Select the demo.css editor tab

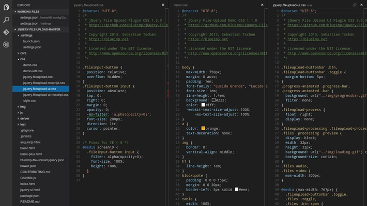pyautogui.click(x=180, y=5)
